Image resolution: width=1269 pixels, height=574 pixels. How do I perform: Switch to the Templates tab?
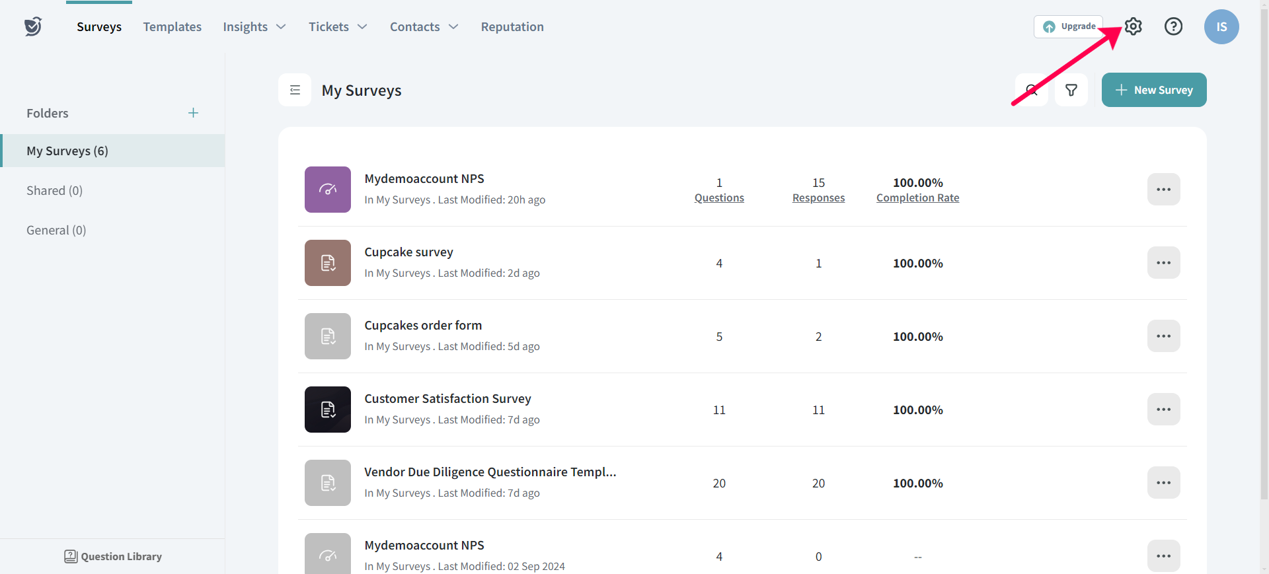(172, 27)
